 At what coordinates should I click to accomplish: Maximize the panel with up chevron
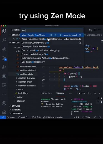point(95,93)
